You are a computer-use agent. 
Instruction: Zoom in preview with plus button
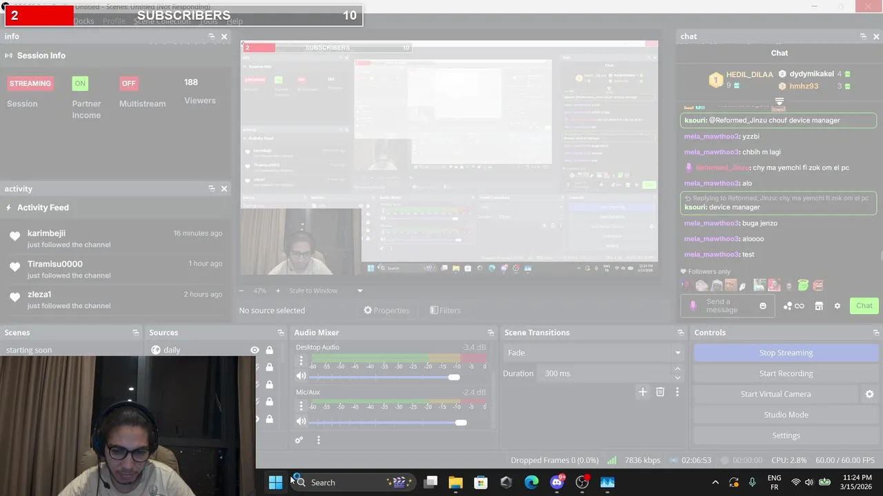[x=278, y=291]
